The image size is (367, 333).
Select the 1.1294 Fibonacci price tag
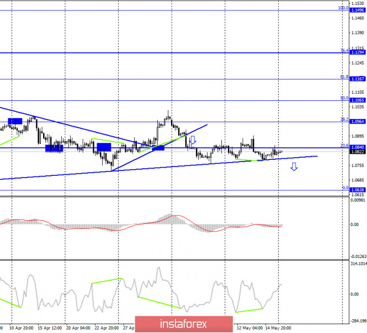(357, 53)
